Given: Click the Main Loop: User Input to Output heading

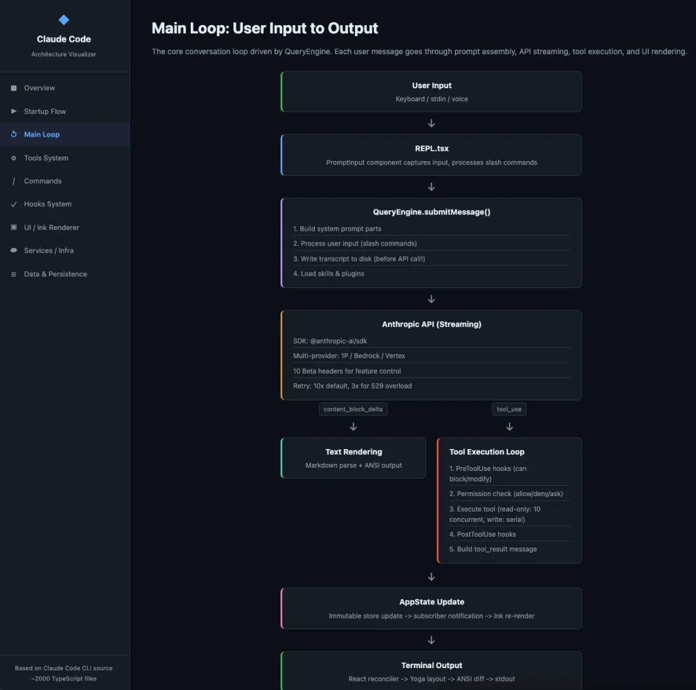Looking at the screenshot, I should 265,28.
